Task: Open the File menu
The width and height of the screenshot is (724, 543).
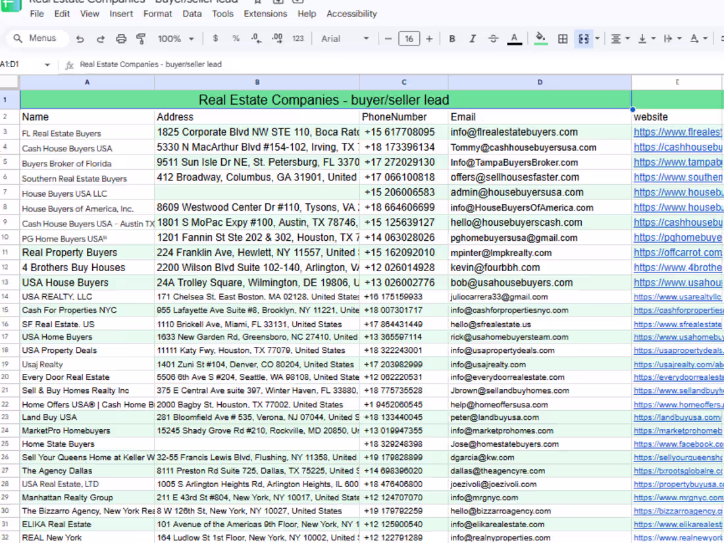Action: click(37, 14)
